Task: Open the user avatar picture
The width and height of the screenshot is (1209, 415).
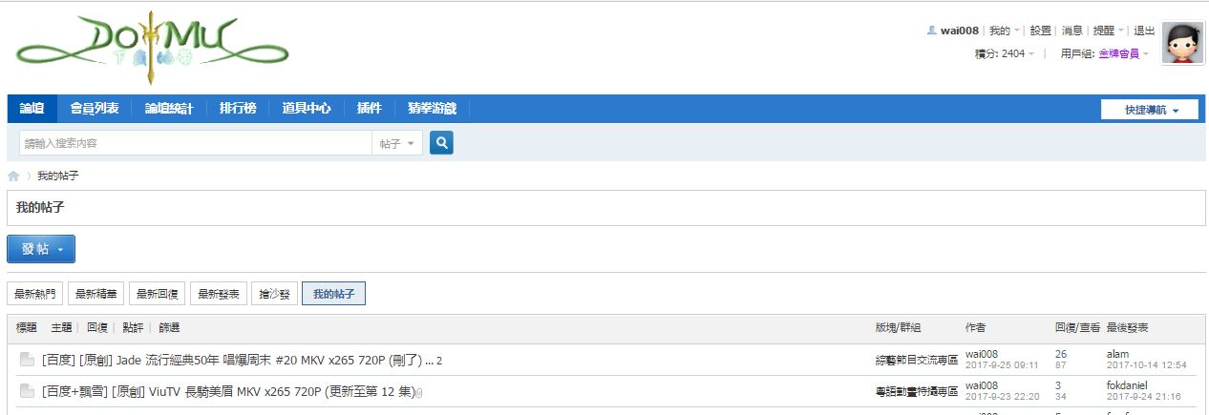Action: (1182, 44)
